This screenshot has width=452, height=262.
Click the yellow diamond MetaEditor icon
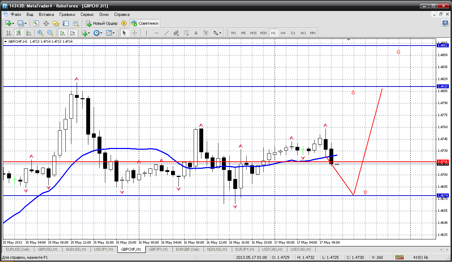[x=124, y=23]
